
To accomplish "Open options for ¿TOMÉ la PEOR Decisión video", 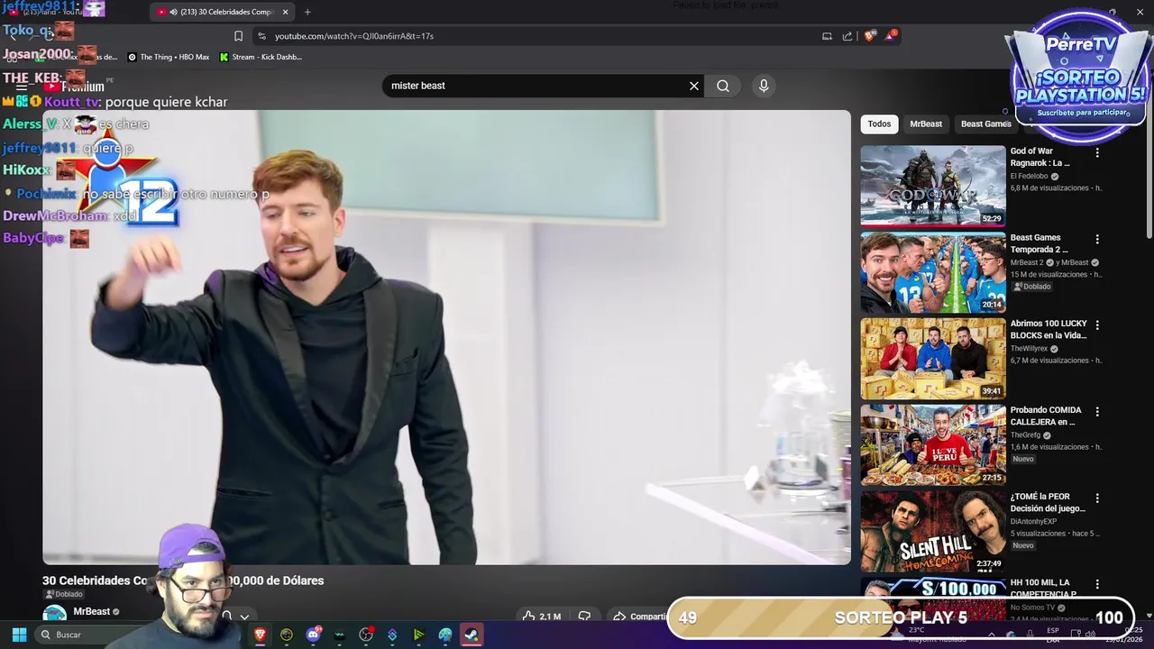I will point(1097,498).
